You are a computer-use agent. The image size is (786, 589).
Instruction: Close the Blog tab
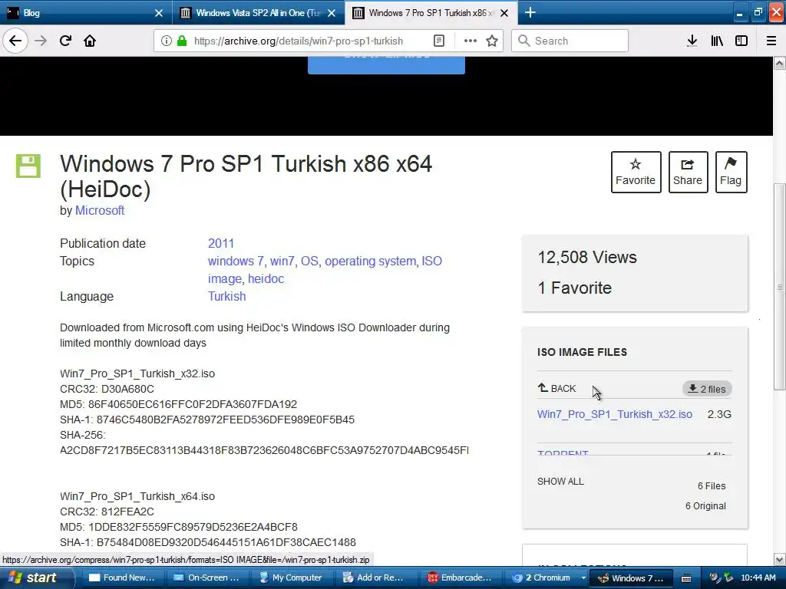coord(159,13)
